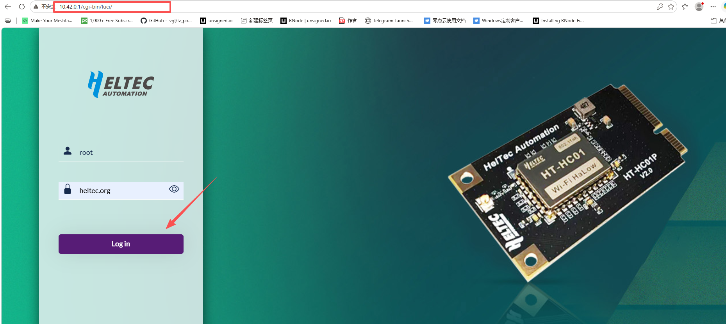Viewport: 726px width, 324px height.
Task: Click the Heltec Automation logo
Action: point(121,84)
